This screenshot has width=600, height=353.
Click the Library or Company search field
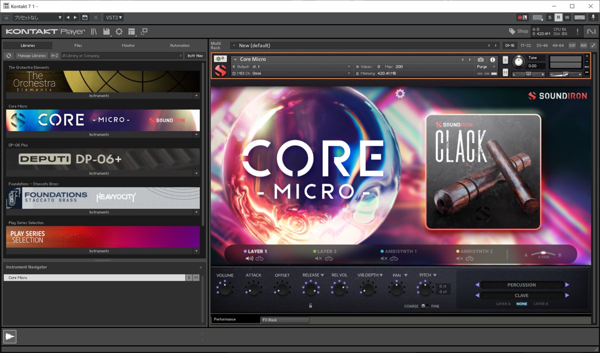click(x=122, y=55)
